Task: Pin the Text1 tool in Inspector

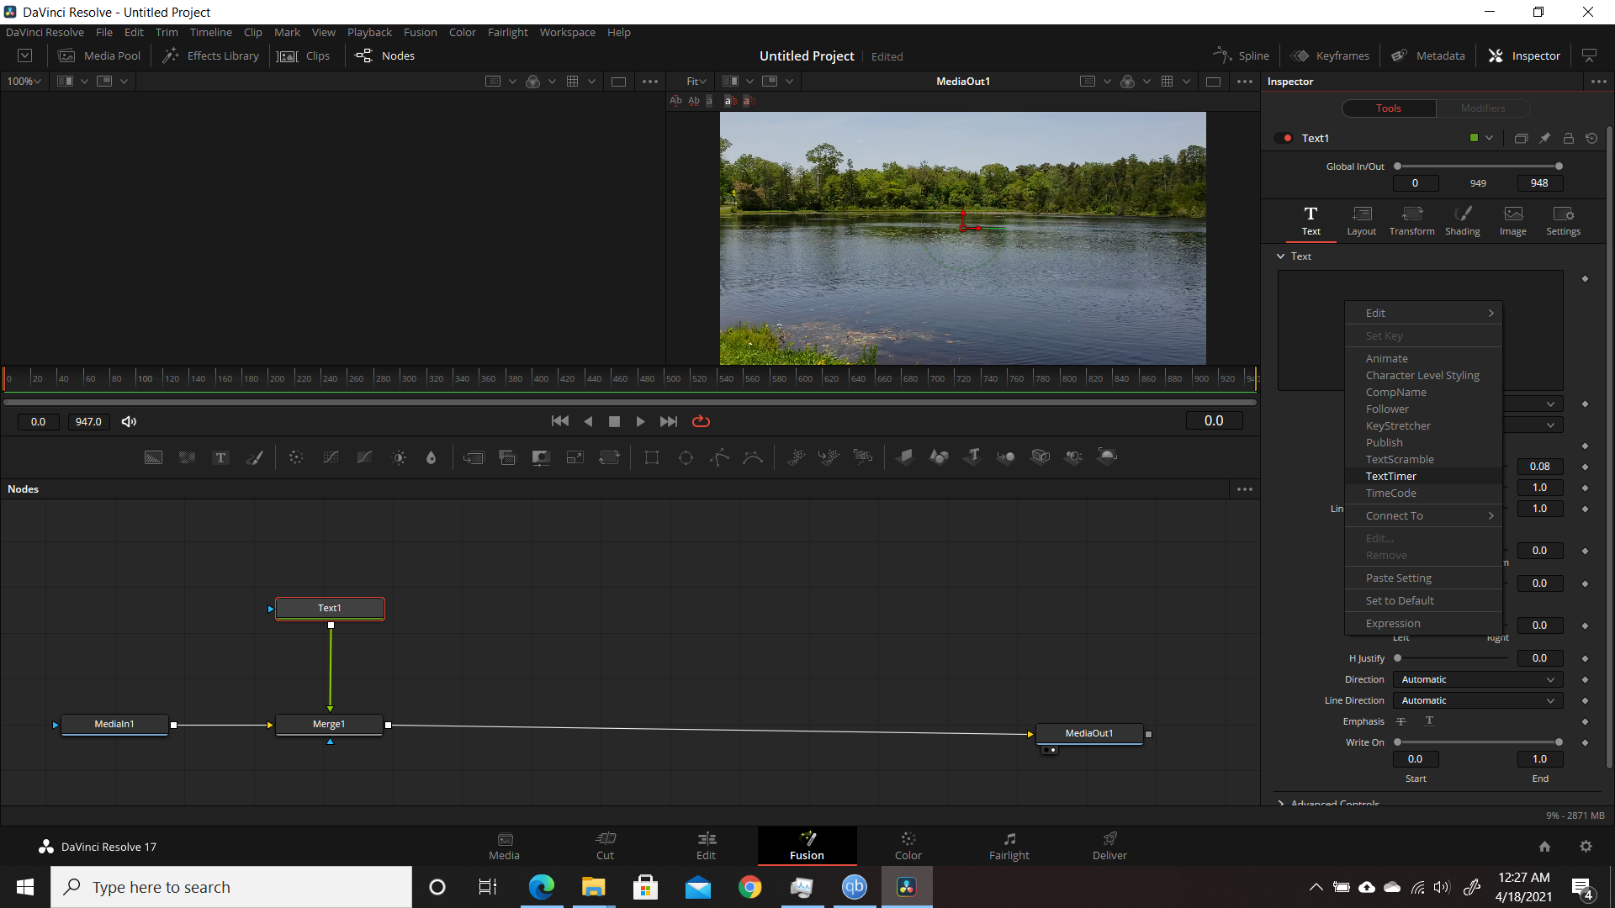Action: (x=1544, y=139)
